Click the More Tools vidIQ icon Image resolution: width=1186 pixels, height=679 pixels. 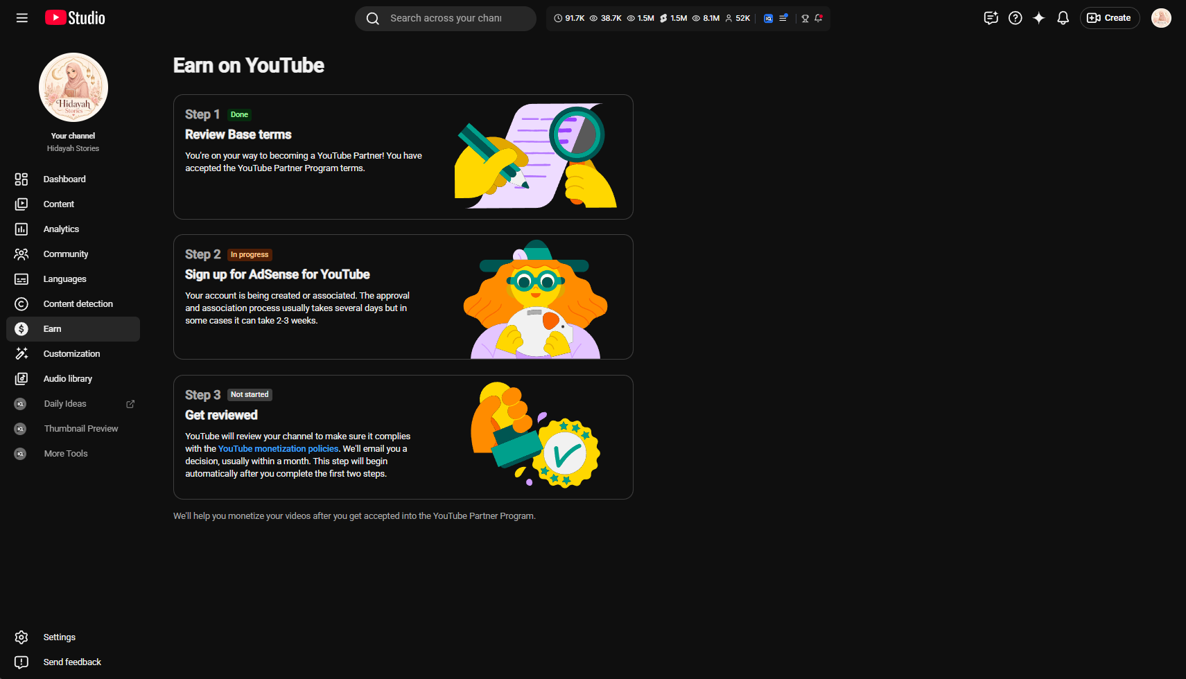click(21, 454)
